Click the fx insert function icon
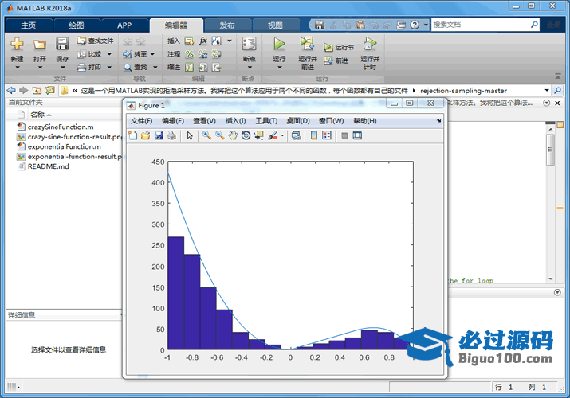 202,41
